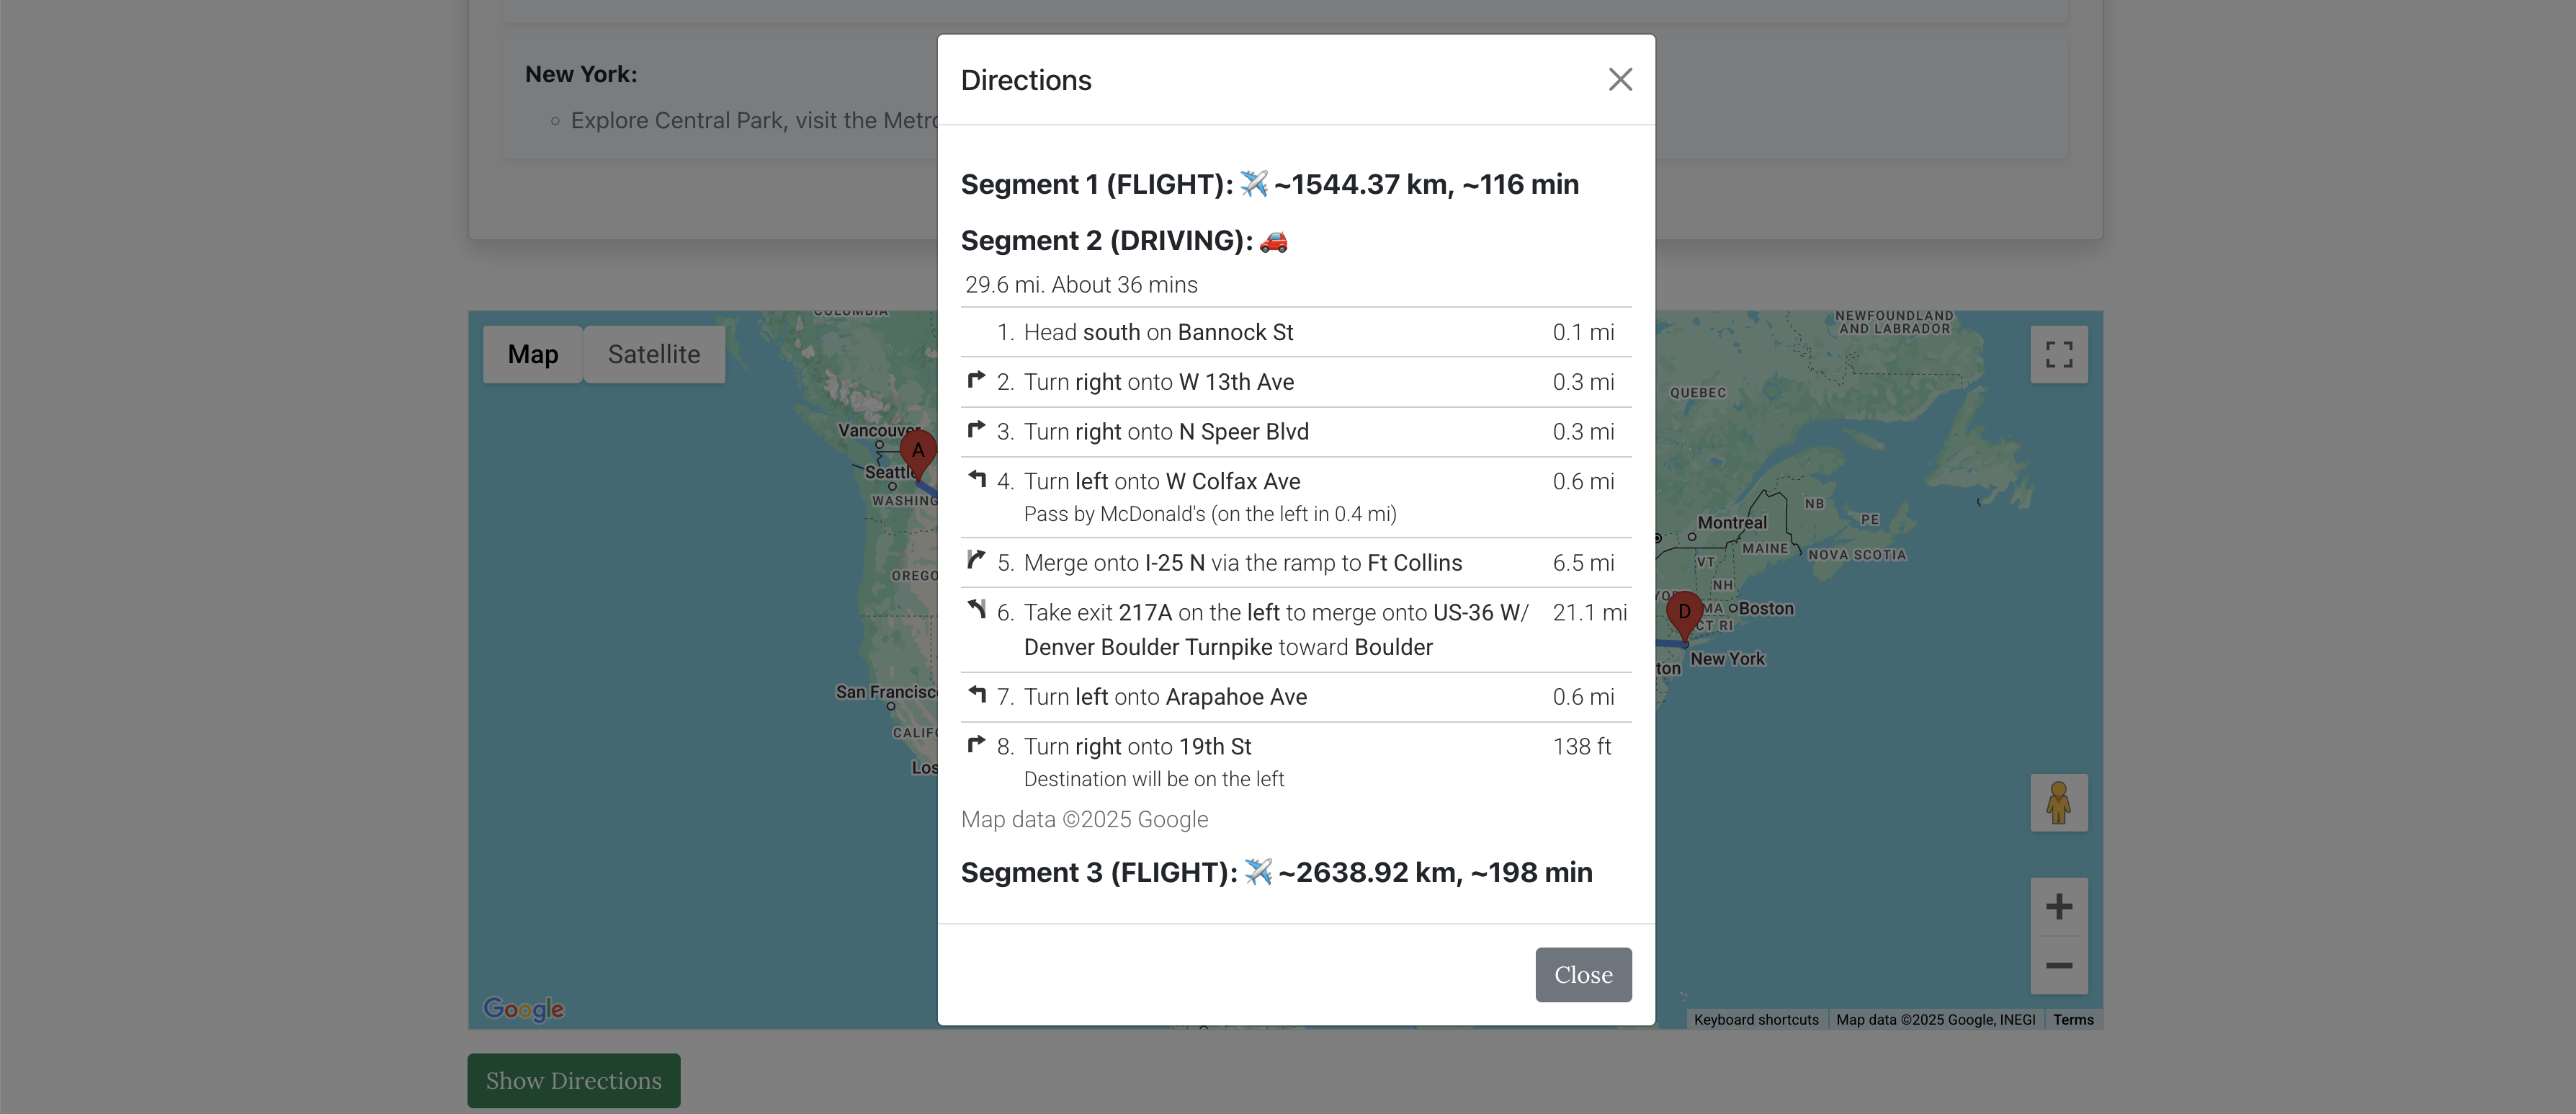Select step 2 Turn right onto W 13th Ave

pos(1158,382)
